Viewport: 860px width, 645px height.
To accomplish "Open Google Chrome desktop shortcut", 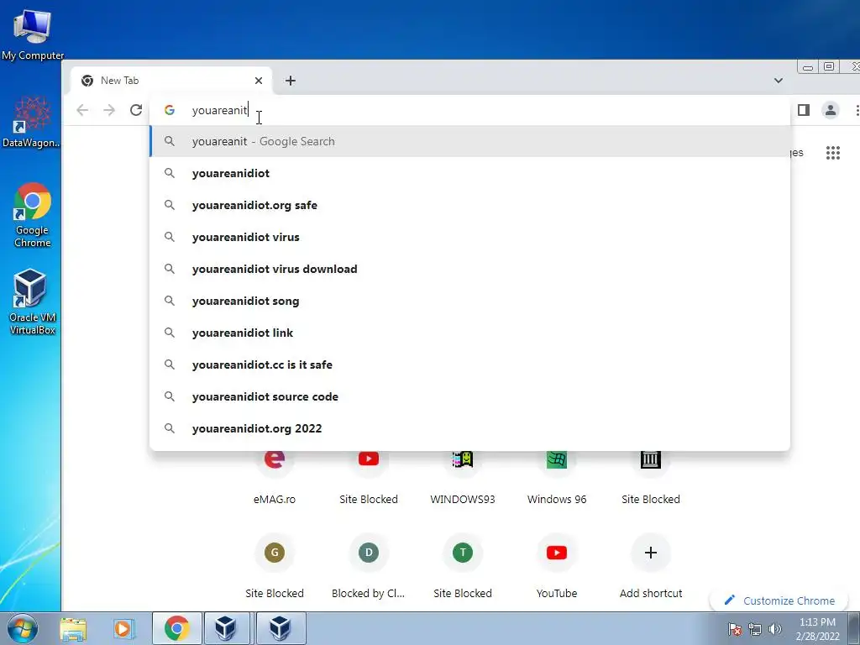I will [33, 215].
